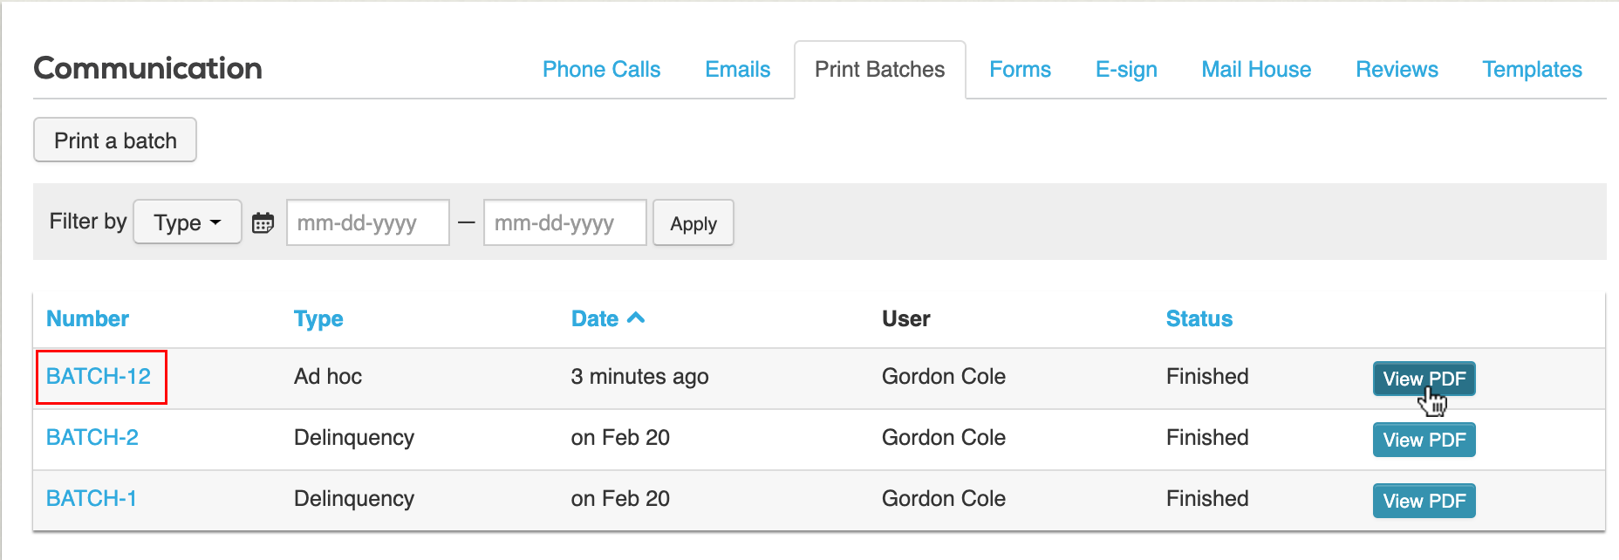Click the Date column sort arrow

click(636, 318)
